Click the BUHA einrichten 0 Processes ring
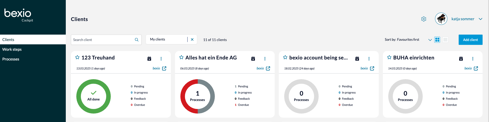489x122 pixels. point(405,96)
